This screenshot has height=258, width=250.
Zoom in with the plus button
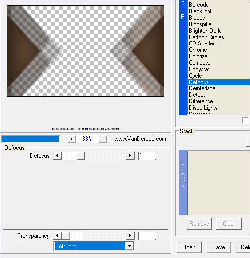[72, 139]
